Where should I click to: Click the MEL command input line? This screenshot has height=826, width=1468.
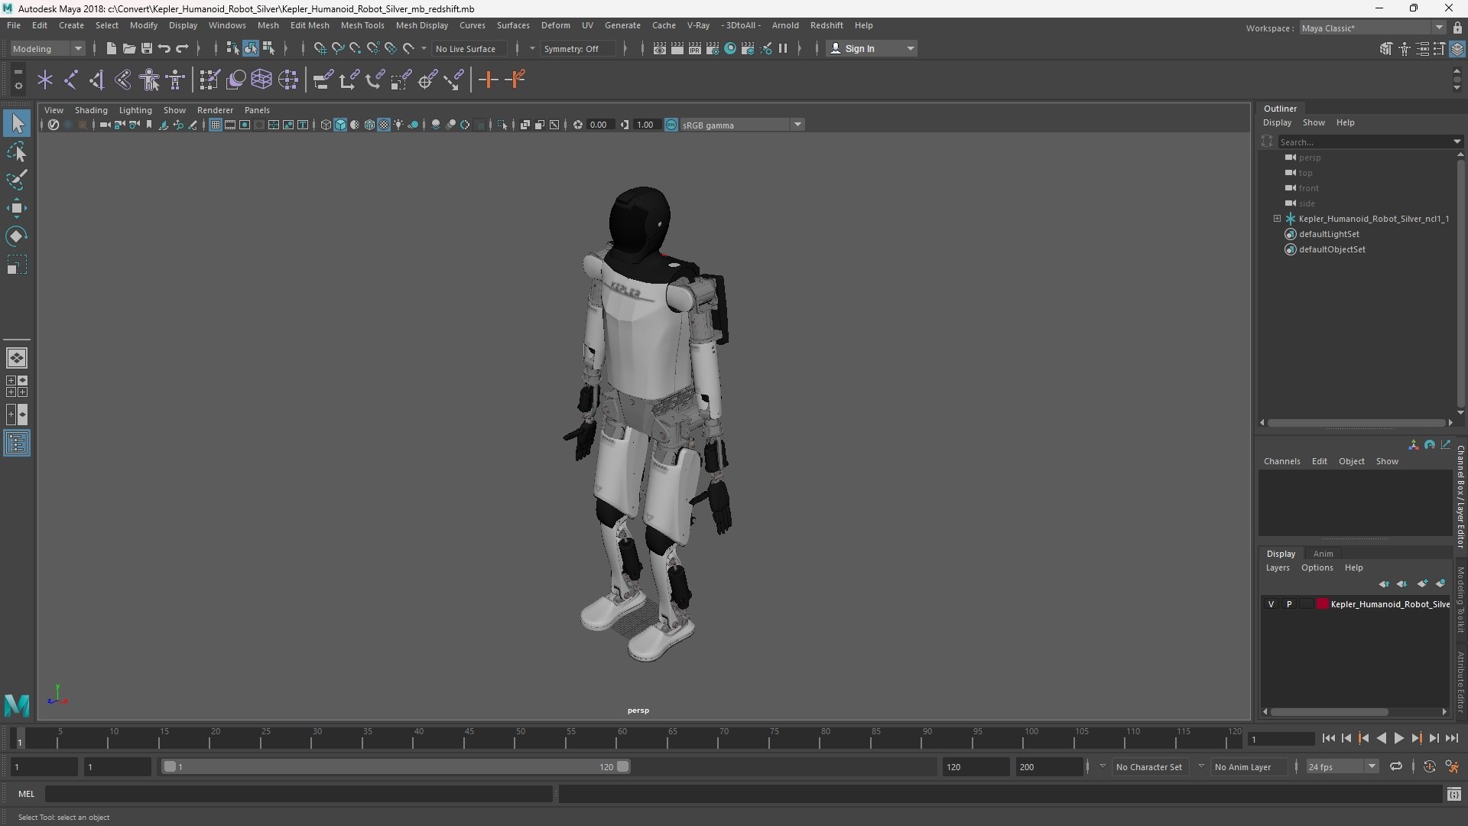pyautogui.click(x=299, y=794)
